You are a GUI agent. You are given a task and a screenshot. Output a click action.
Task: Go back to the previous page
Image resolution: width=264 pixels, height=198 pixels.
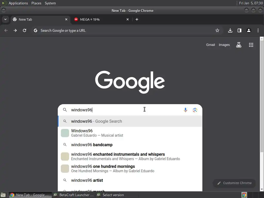point(6,30)
